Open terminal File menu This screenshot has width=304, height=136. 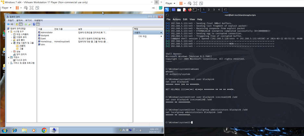(x=169, y=19)
